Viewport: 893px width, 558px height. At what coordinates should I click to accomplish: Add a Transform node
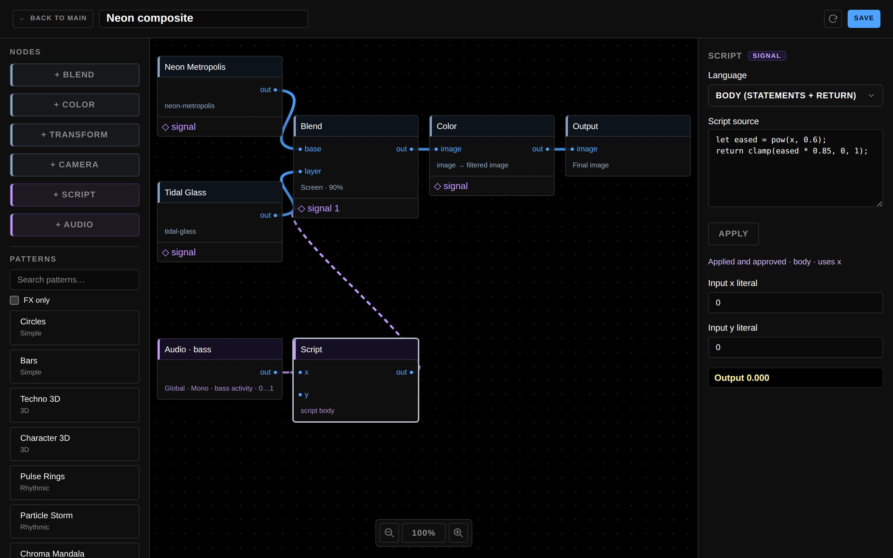click(x=75, y=135)
